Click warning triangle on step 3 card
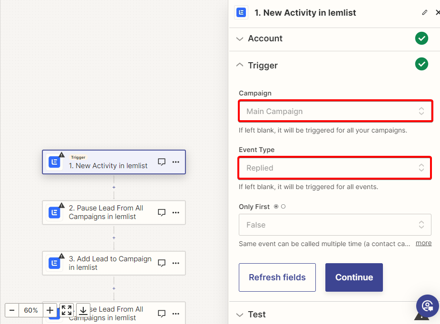The width and height of the screenshot is (440, 324). pyautogui.click(x=62, y=256)
